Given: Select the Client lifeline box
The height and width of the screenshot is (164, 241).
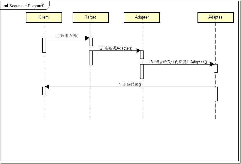Looking at the screenshot, I should 44,17.
